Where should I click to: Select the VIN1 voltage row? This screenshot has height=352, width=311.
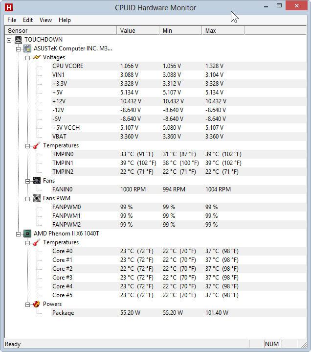tap(178, 75)
